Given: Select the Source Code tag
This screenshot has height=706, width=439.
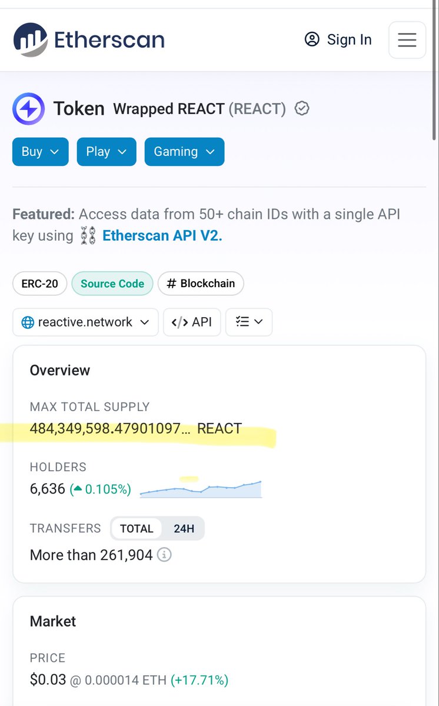Looking at the screenshot, I should pyautogui.click(x=112, y=284).
